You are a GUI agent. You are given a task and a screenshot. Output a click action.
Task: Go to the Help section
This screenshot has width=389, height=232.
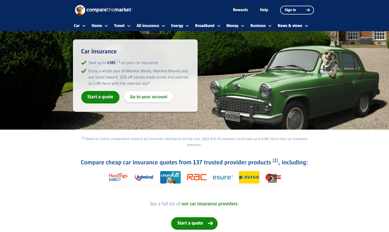pos(264,10)
